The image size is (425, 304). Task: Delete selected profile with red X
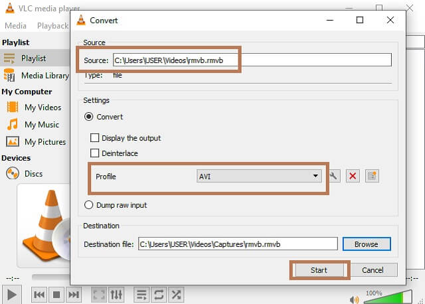click(x=353, y=176)
